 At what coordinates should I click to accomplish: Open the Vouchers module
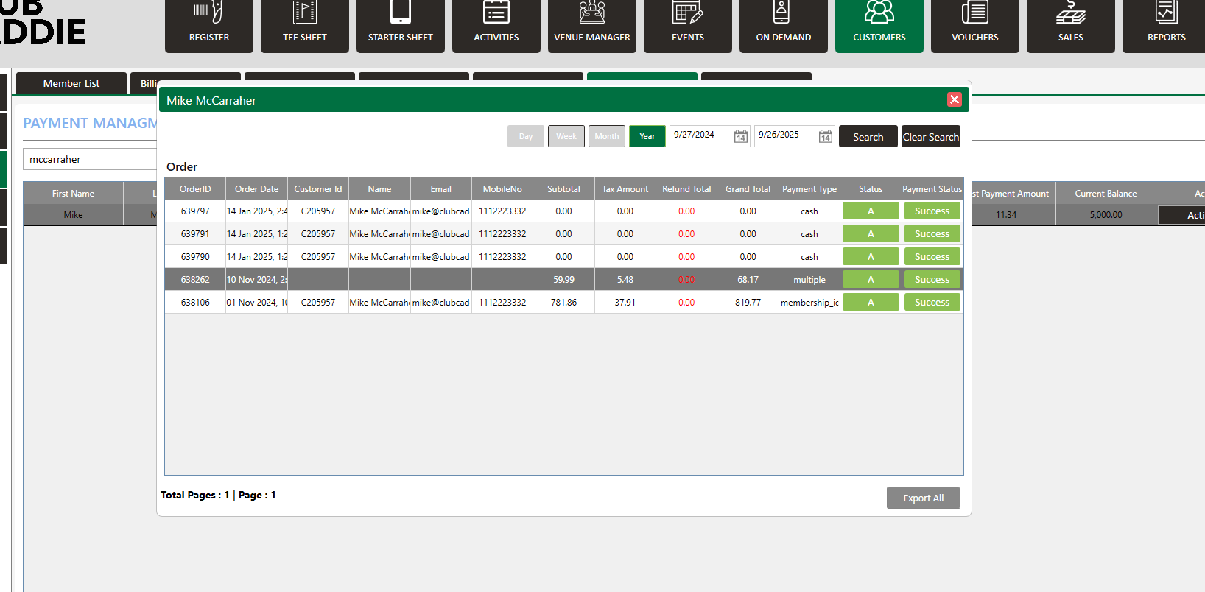[x=974, y=26]
